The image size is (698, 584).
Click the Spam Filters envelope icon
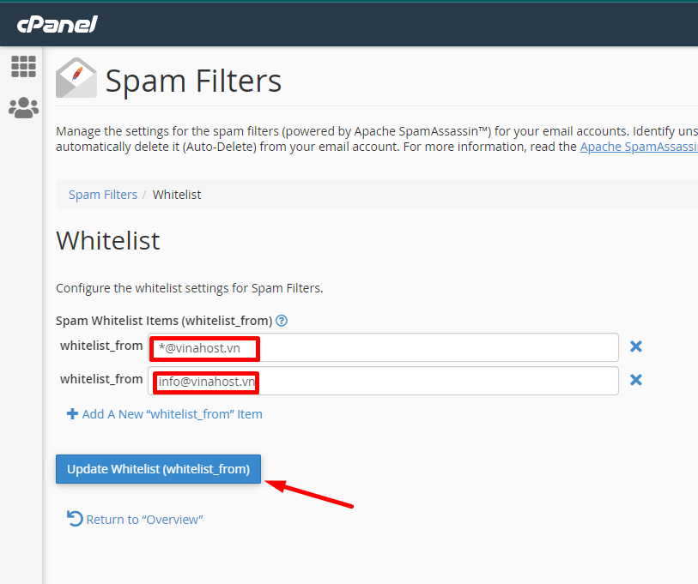[76, 79]
